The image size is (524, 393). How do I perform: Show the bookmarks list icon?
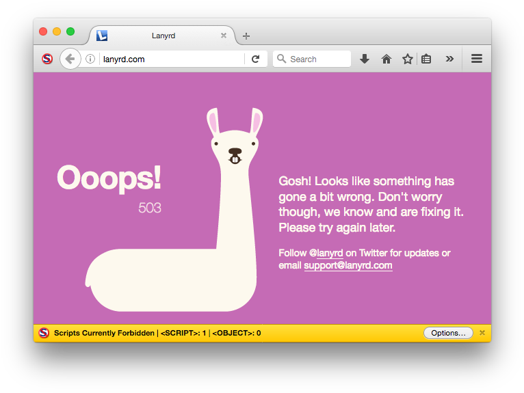point(426,59)
